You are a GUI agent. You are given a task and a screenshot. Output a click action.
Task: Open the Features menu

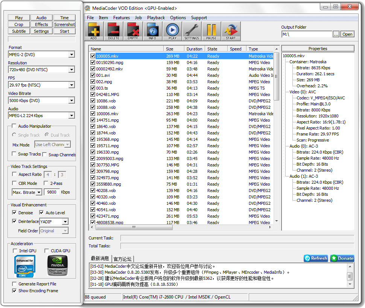(x=122, y=18)
